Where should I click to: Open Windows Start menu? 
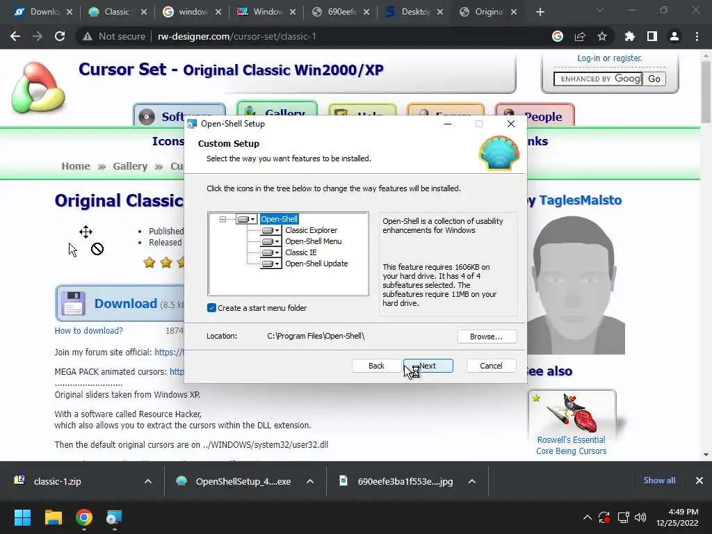22,517
